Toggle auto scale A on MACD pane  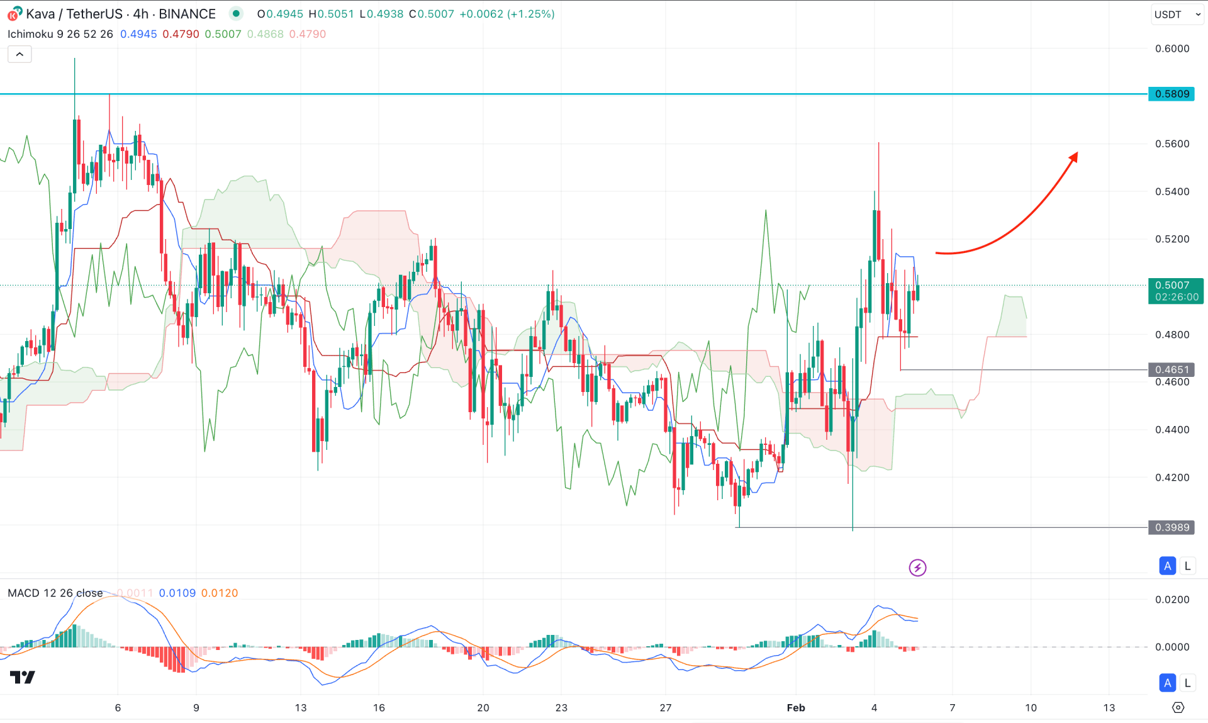(1167, 683)
